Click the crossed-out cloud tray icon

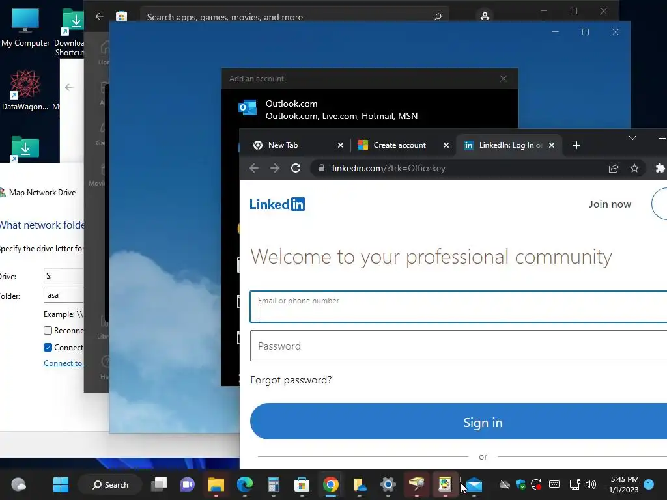pyautogui.click(x=505, y=484)
